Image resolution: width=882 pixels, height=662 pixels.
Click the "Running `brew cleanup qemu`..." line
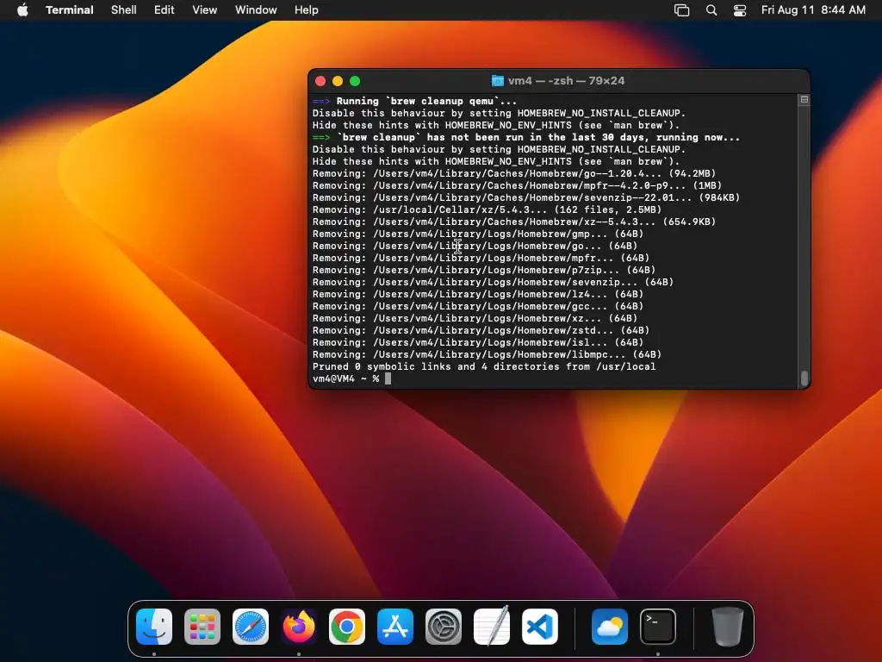[414, 102]
